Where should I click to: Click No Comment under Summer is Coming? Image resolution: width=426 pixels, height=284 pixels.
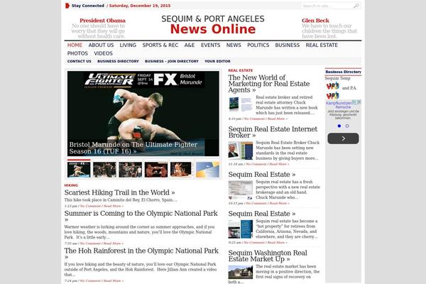pyautogui.click(x=90, y=244)
